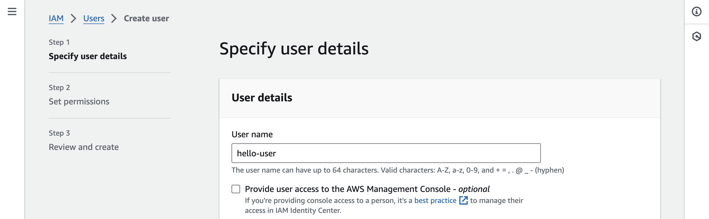Open the hamburger side navigation menu
Image resolution: width=709 pixels, height=219 pixels.
tap(12, 12)
